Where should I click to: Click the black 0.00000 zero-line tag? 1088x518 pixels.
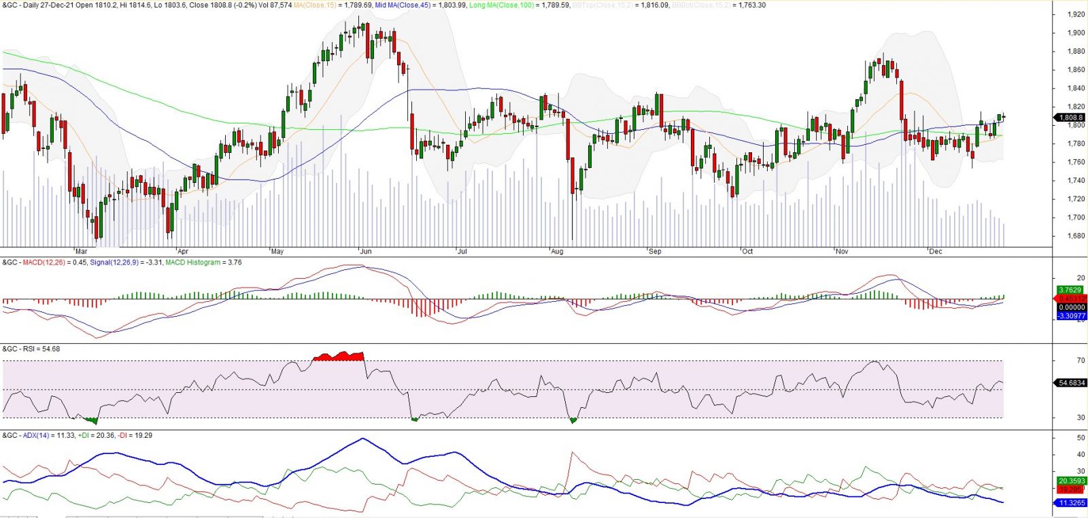click(1071, 307)
